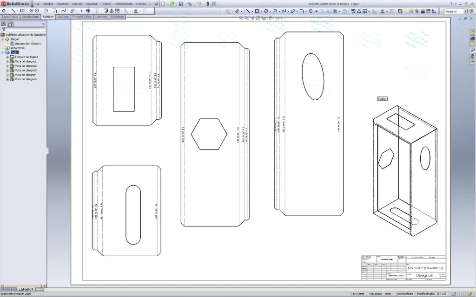
Task: Open the File menu
Action: [37, 4]
